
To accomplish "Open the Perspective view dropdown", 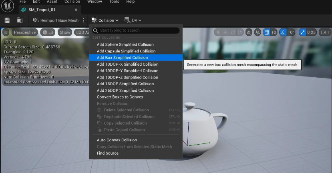I will 25,32.
